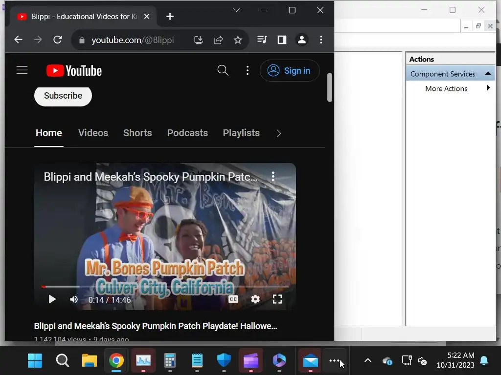Open YouTube settings three-dot menu
Screen dimensions: 501x375
click(x=247, y=70)
